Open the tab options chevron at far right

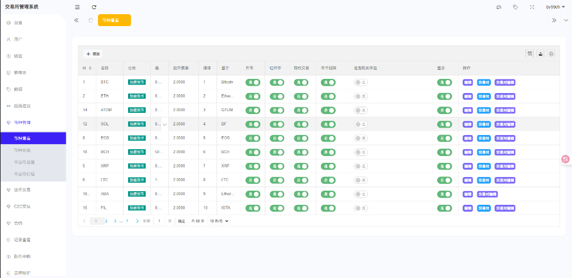(x=566, y=20)
